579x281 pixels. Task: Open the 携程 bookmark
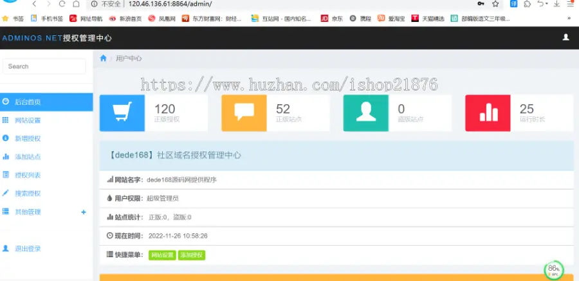pos(360,19)
